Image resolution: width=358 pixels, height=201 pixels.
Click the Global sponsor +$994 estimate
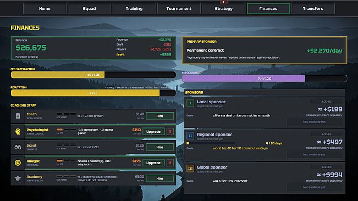tap(329, 175)
